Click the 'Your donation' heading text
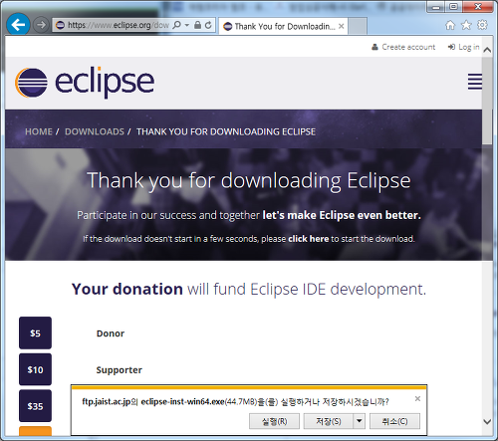This screenshot has height=441, width=498. coord(127,290)
